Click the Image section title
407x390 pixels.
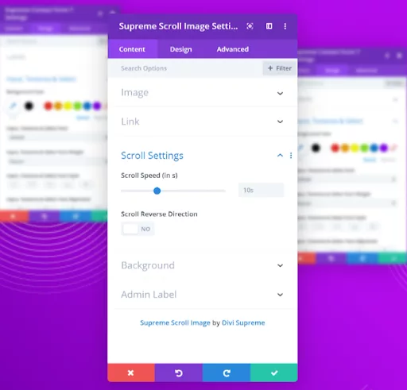pyautogui.click(x=134, y=93)
